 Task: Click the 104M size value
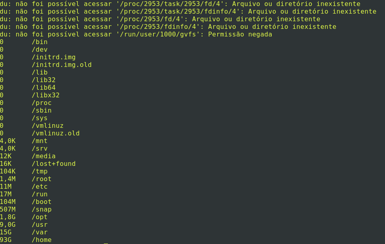(x=8, y=202)
